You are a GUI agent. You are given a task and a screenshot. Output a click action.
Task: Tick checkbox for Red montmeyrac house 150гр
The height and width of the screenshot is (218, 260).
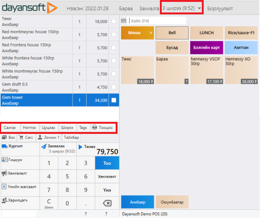pos(114,34)
